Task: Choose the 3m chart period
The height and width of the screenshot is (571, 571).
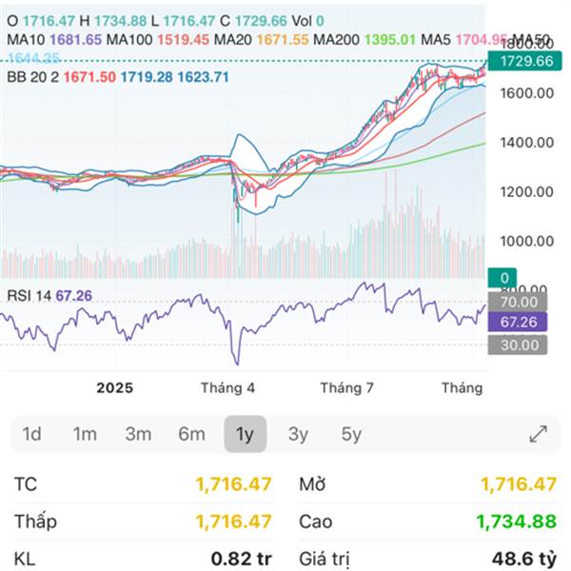Action: (138, 434)
